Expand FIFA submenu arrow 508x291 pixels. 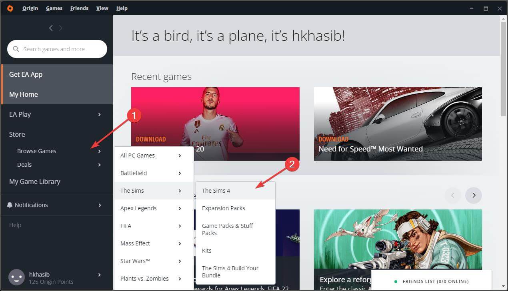point(180,226)
